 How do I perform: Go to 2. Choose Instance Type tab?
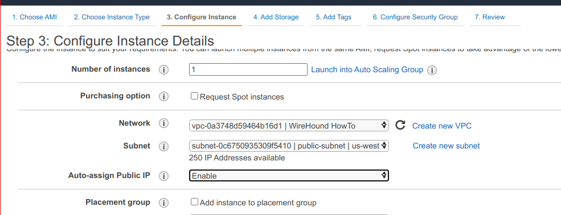(x=112, y=17)
